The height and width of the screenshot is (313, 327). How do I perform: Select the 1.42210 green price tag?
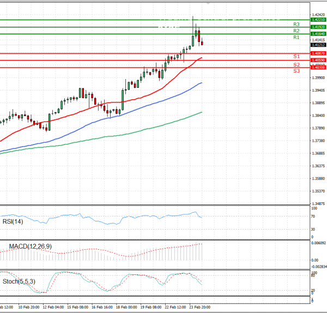[318, 20]
